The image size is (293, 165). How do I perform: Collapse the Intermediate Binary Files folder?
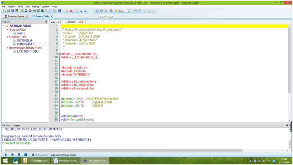coord(7,48)
